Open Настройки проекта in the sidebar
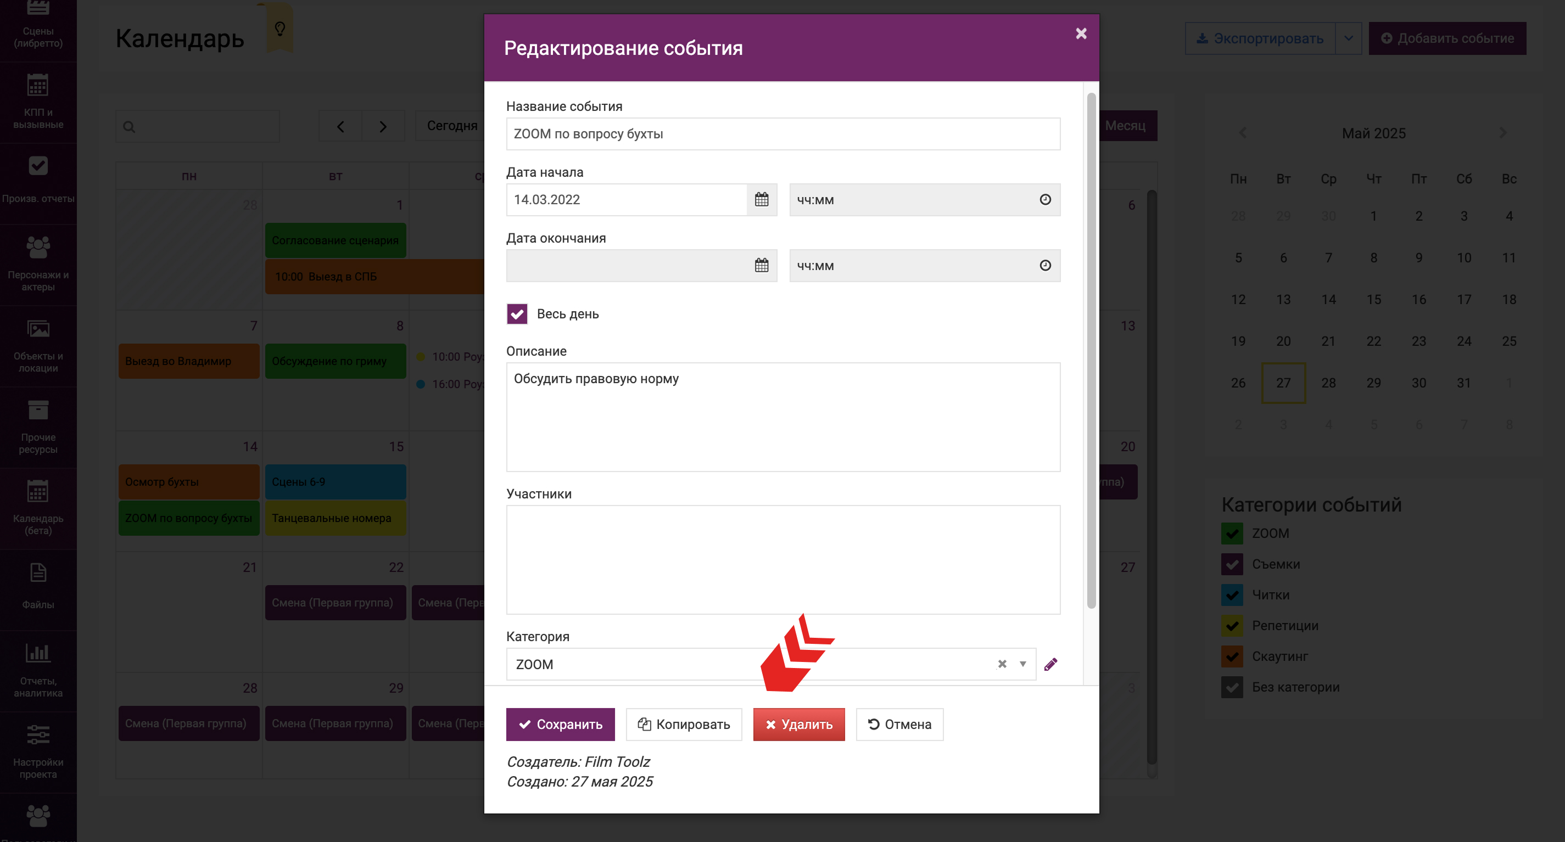Image resolution: width=1565 pixels, height=842 pixels. [38, 752]
